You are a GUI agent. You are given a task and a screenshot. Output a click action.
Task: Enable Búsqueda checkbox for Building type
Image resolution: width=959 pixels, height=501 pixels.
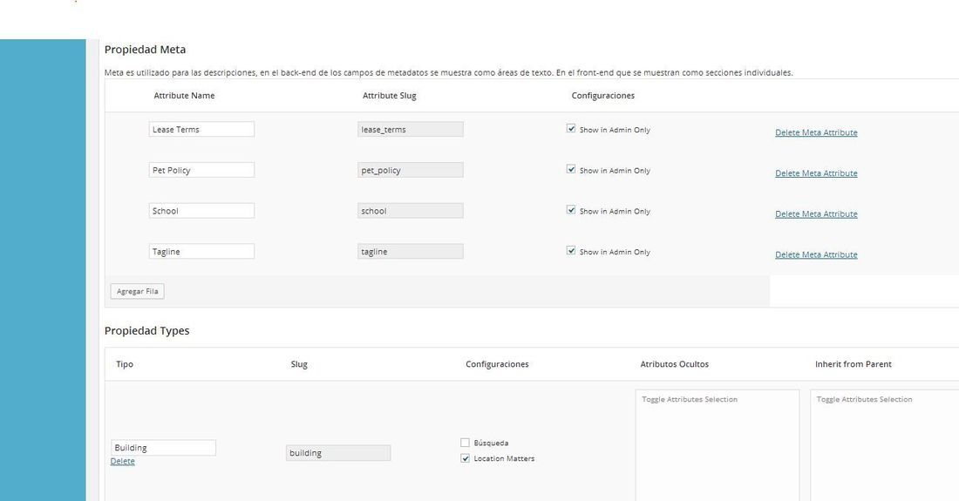(465, 443)
